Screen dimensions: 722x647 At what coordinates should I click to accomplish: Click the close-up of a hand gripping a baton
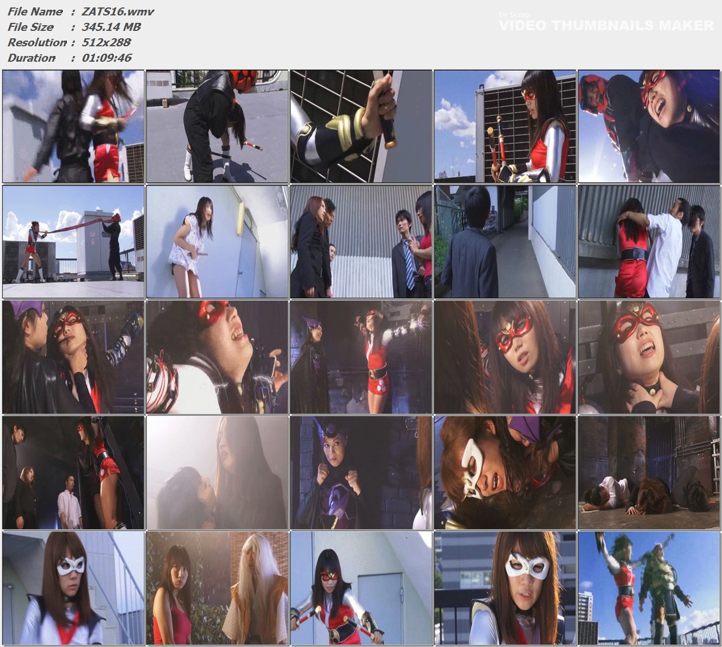(x=361, y=126)
